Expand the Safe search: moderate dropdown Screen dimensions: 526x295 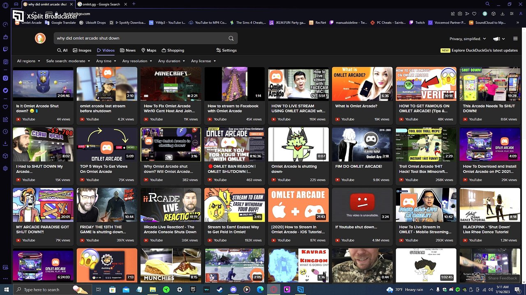68,61
